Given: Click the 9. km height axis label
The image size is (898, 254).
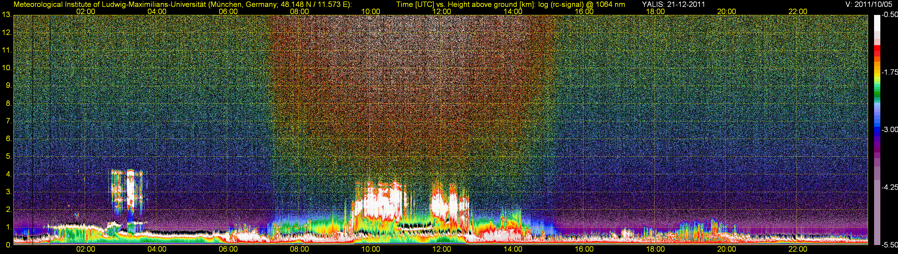Looking at the screenshot, I should (9, 85).
